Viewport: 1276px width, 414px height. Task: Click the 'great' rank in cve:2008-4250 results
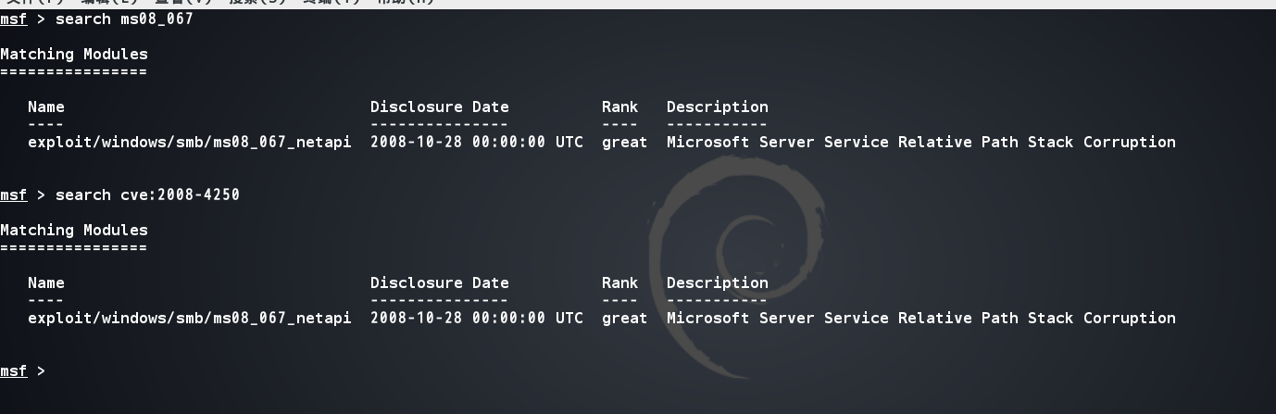[625, 318]
